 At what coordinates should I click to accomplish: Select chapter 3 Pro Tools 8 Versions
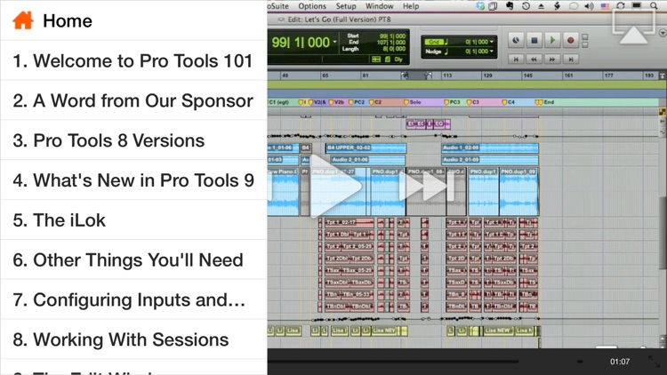[x=133, y=140]
